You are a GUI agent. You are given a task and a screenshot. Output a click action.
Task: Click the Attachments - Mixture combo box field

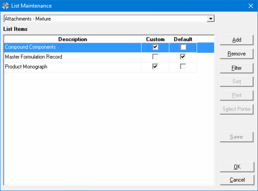click(109, 19)
